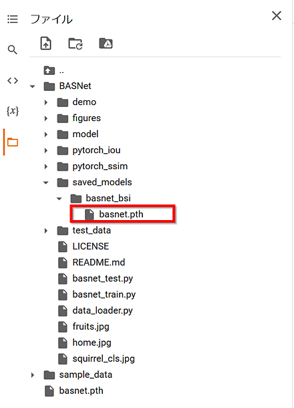The width and height of the screenshot is (294, 408).
Task: Open the code snippets icon
Action: pyautogui.click(x=13, y=81)
